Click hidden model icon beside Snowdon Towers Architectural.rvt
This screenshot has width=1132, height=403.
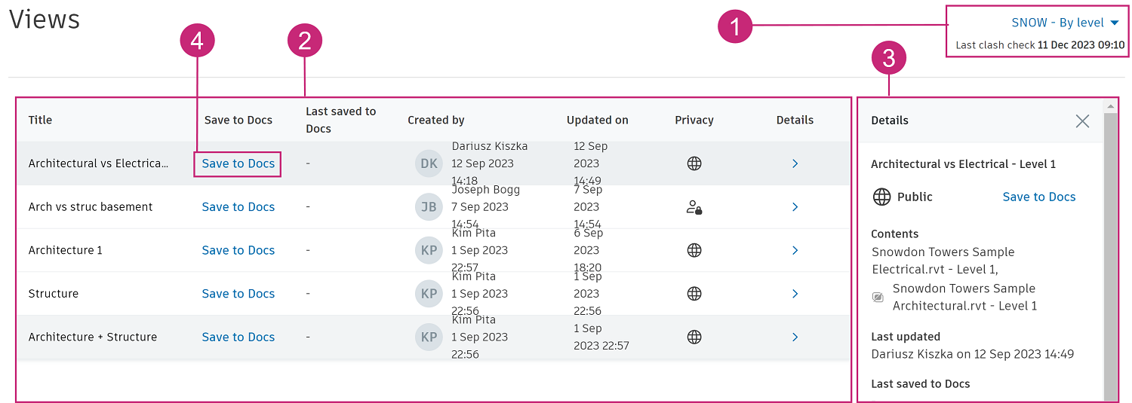click(878, 298)
